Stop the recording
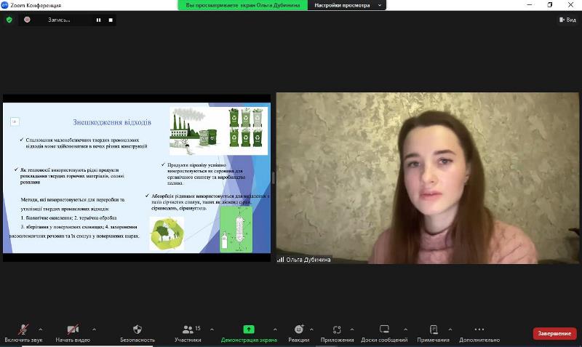The image size is (582, 347). point(111,20)
